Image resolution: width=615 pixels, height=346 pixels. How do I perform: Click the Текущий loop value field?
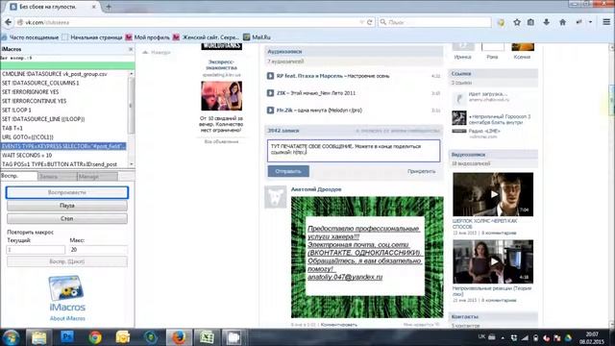36,250
